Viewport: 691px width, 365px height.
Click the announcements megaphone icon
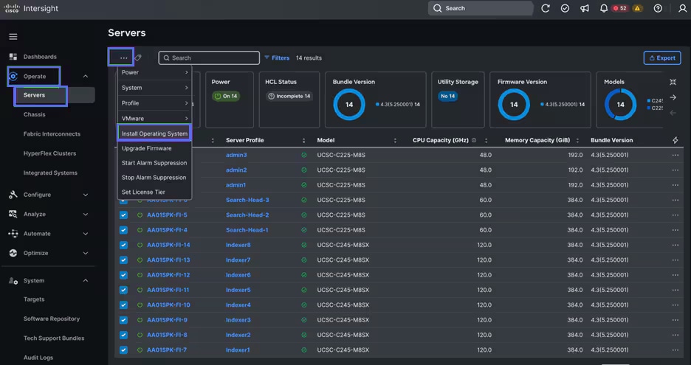[x=585, y=8]
